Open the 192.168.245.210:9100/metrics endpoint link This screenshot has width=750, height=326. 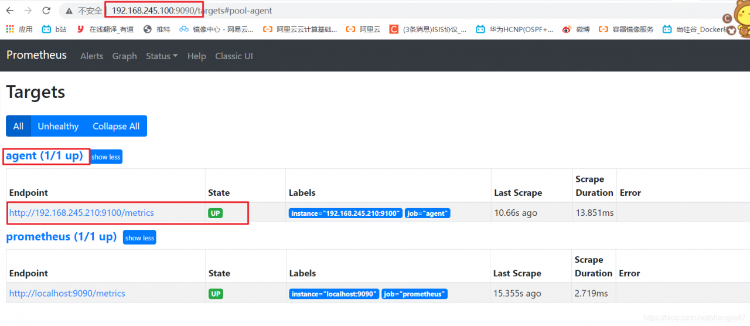[x=81, y=213]
